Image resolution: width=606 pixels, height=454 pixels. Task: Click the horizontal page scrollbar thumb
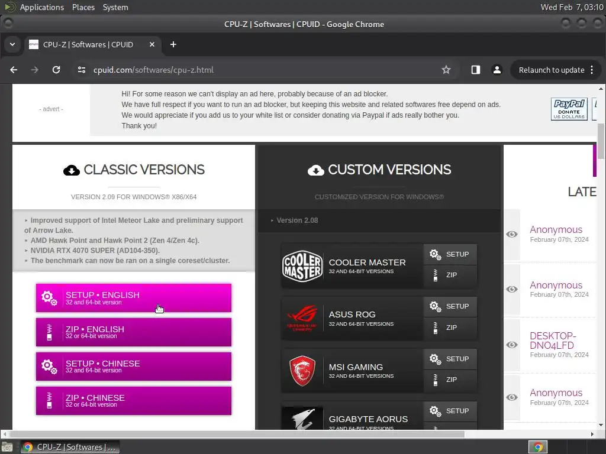pyautogui.click(x=236, y=434)
